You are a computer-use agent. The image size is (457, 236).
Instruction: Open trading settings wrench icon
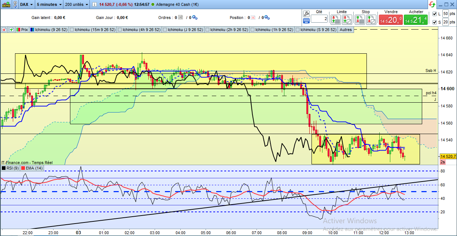307,14
